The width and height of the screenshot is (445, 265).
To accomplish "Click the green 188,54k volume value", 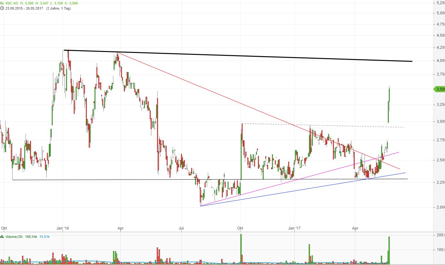I will click(32, 237).
